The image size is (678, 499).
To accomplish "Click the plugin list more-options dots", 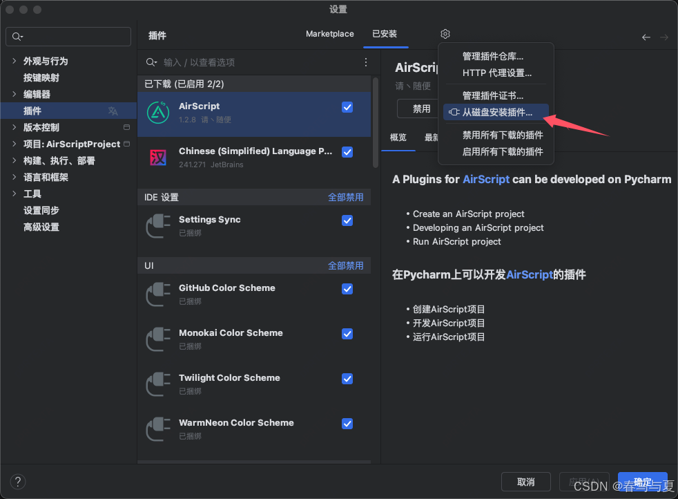I will click(366, 62).
